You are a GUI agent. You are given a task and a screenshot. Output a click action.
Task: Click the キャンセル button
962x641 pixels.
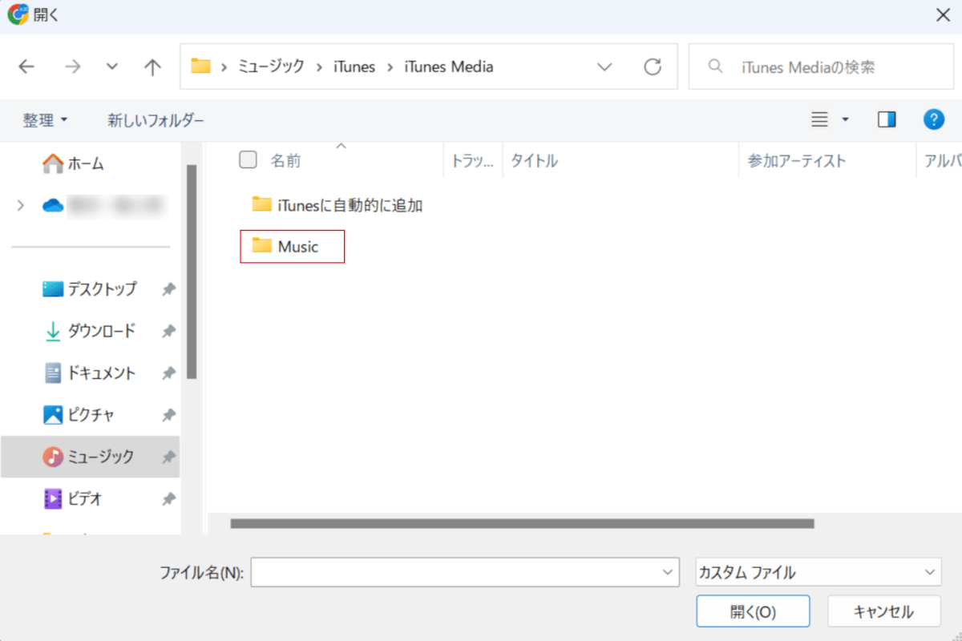[883, 611]
